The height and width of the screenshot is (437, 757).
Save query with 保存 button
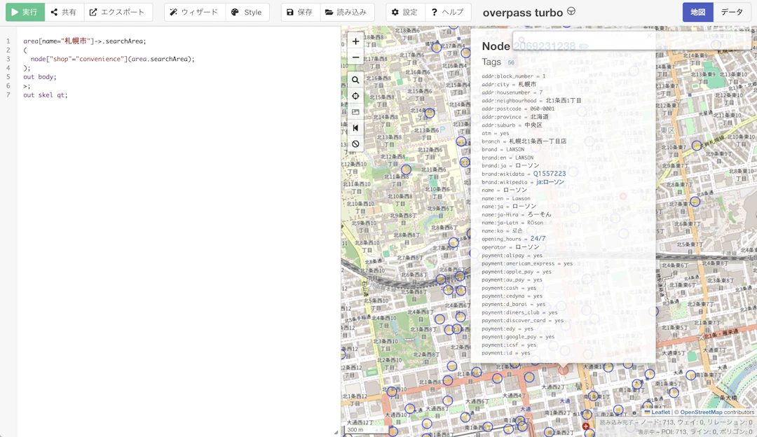click(x=300, y=12)
